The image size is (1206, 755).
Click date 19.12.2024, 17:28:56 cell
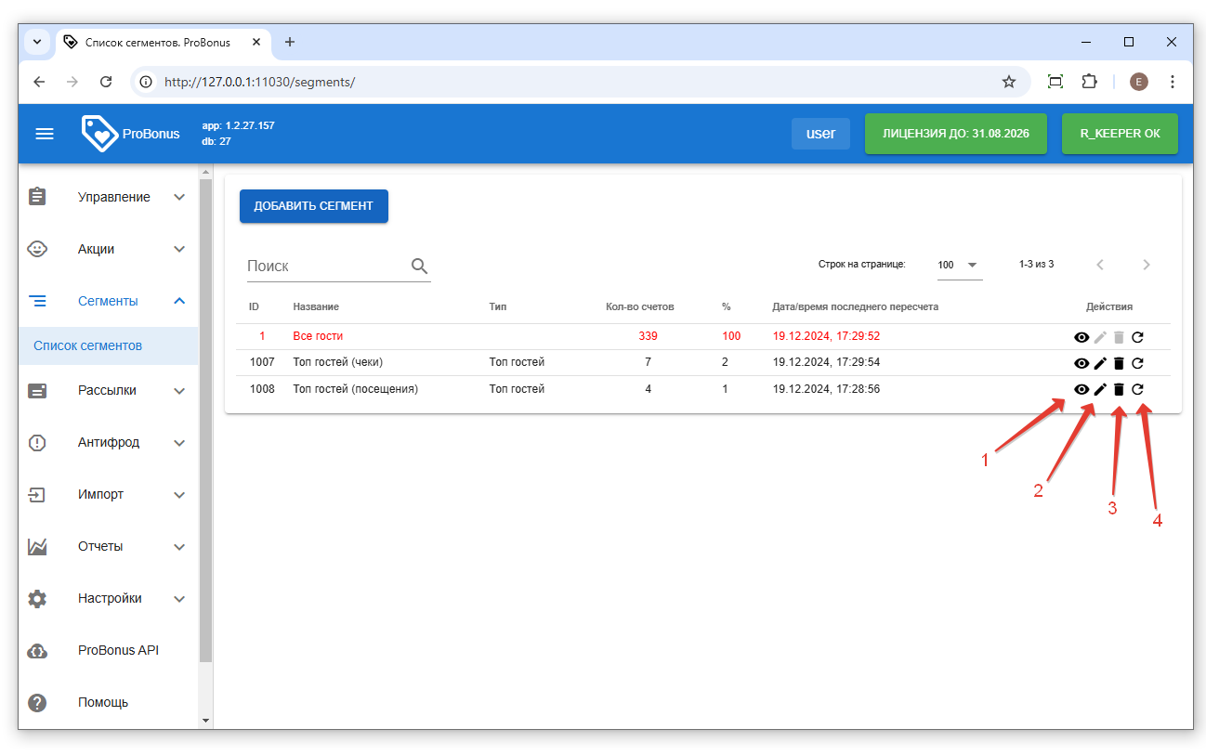tap(826, 388)
